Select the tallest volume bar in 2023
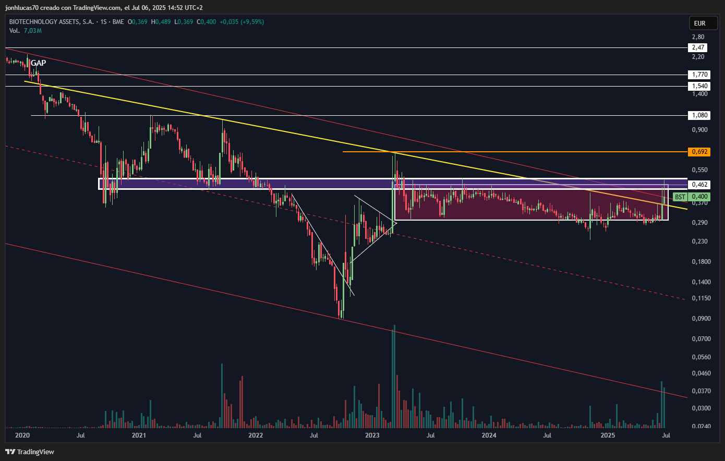 click(x=394, y=377)
